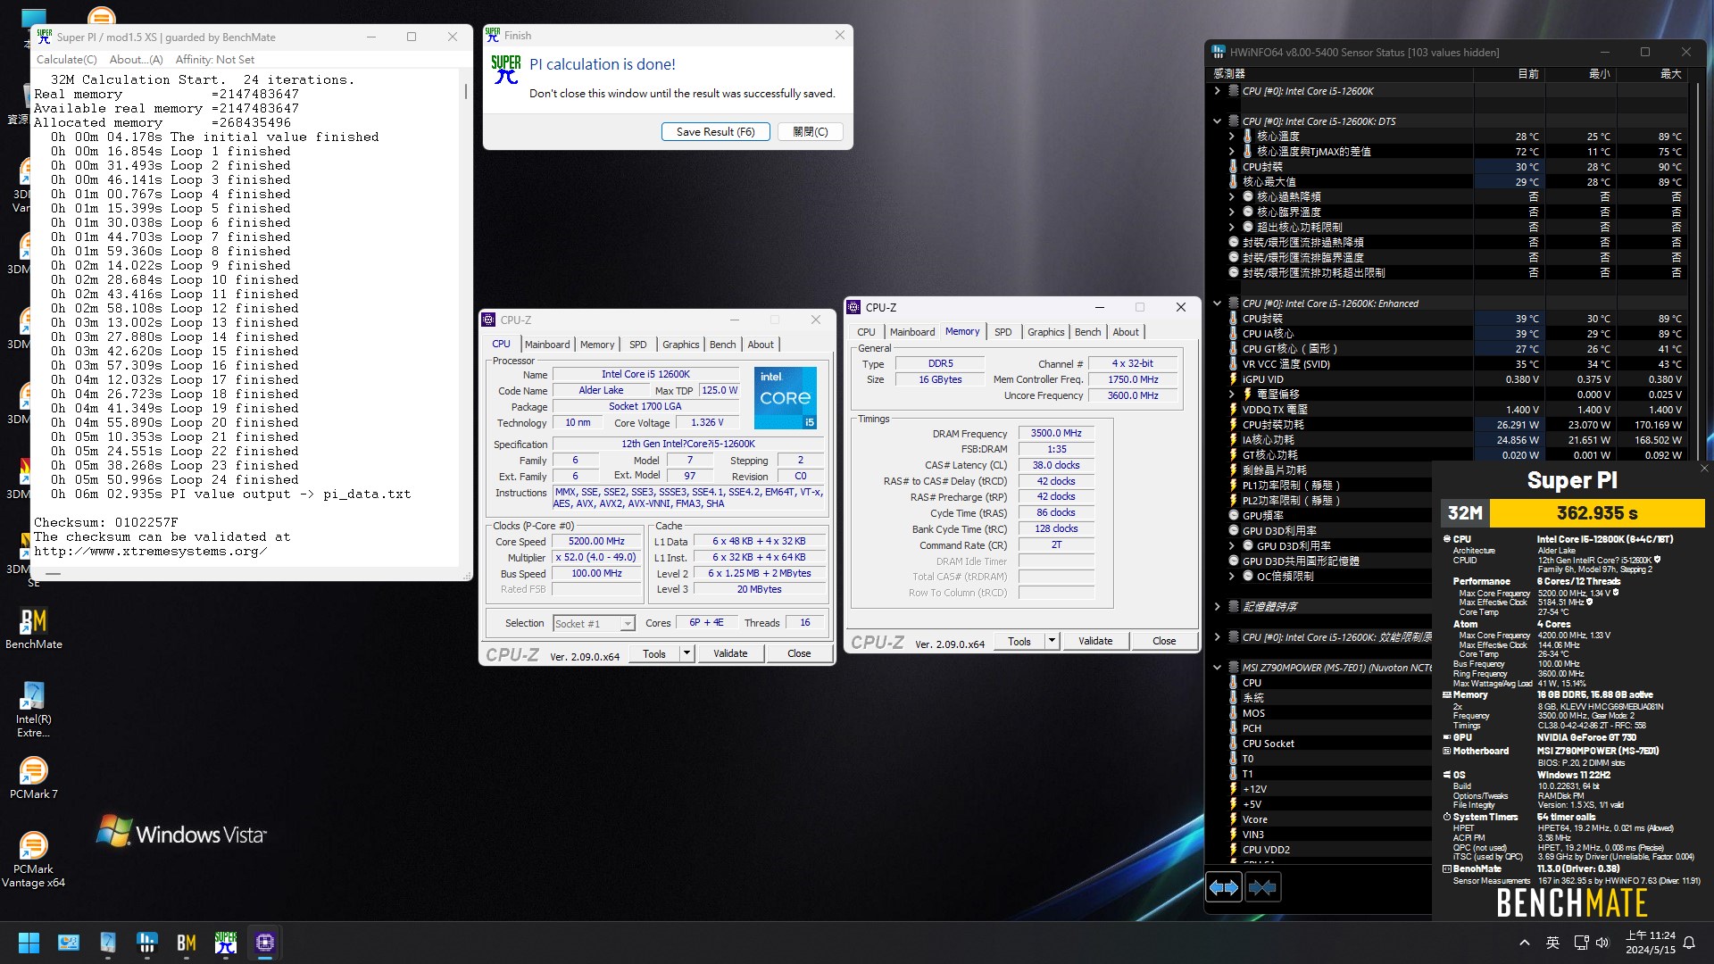
Task: Show hidden system tray icons
Action: point(1525,943)
